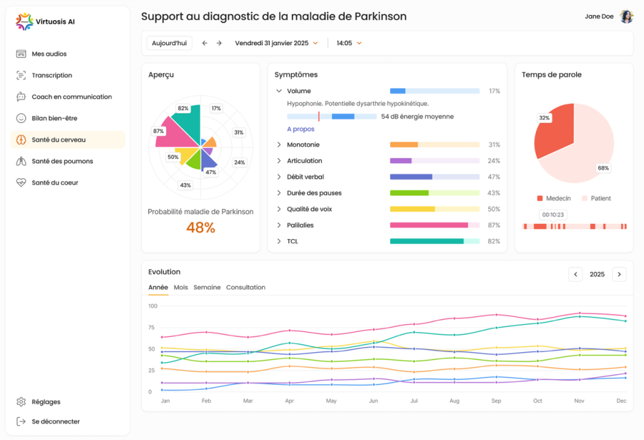This screenshot has height=440, width=644.
Task: Click the Santé du cerveau brain icon
Action: coord(21,139)
